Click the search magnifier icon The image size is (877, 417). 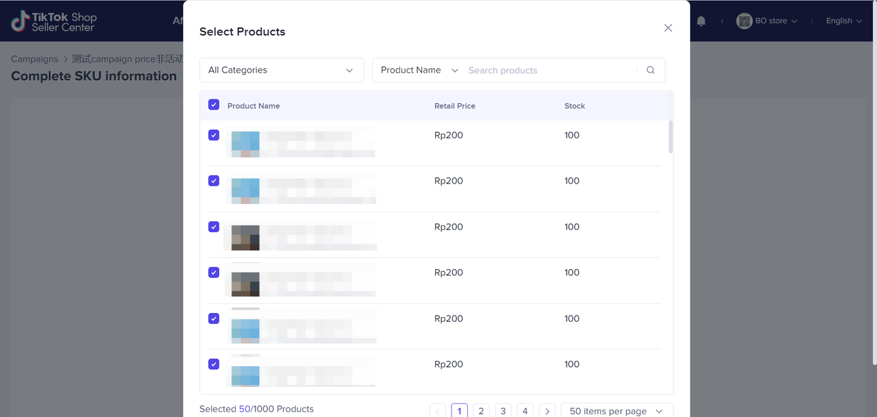click(x=651, y=70)
